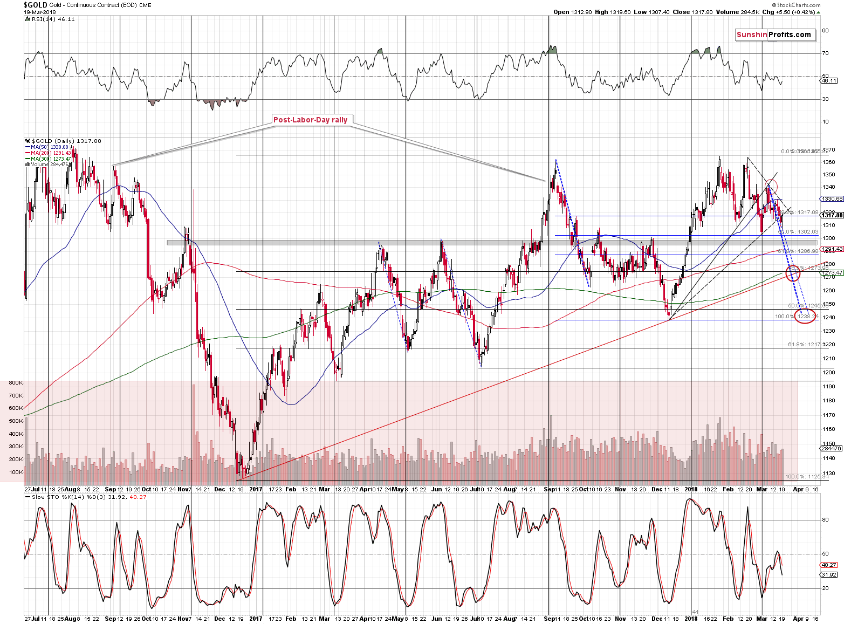Click the Close 1317.80 header value

tap(692, 12)
